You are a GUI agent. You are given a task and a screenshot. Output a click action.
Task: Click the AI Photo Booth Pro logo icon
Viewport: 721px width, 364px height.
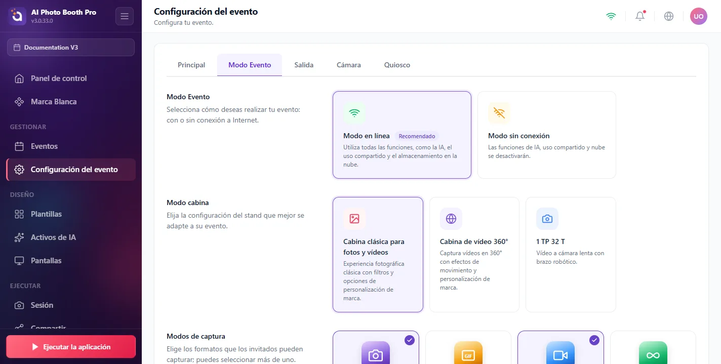(x=17, y=16)
